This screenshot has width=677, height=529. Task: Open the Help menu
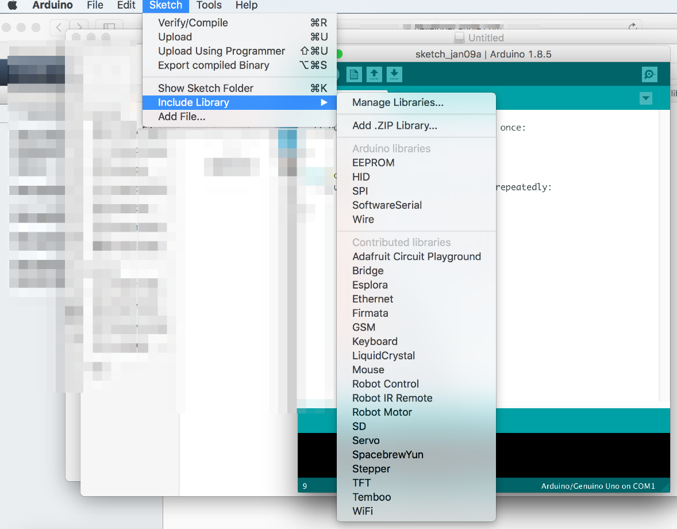247,5
